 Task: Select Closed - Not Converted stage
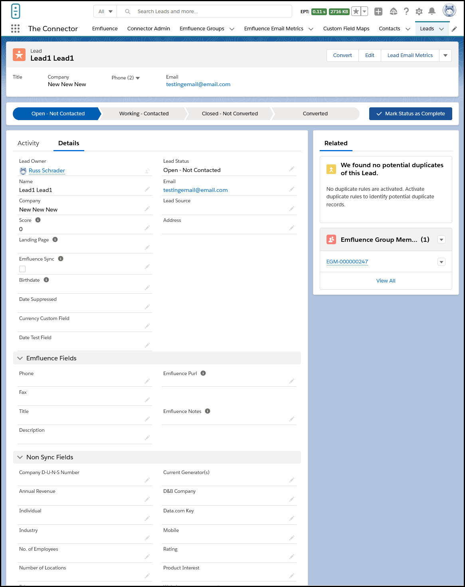(x=230, y=114)
